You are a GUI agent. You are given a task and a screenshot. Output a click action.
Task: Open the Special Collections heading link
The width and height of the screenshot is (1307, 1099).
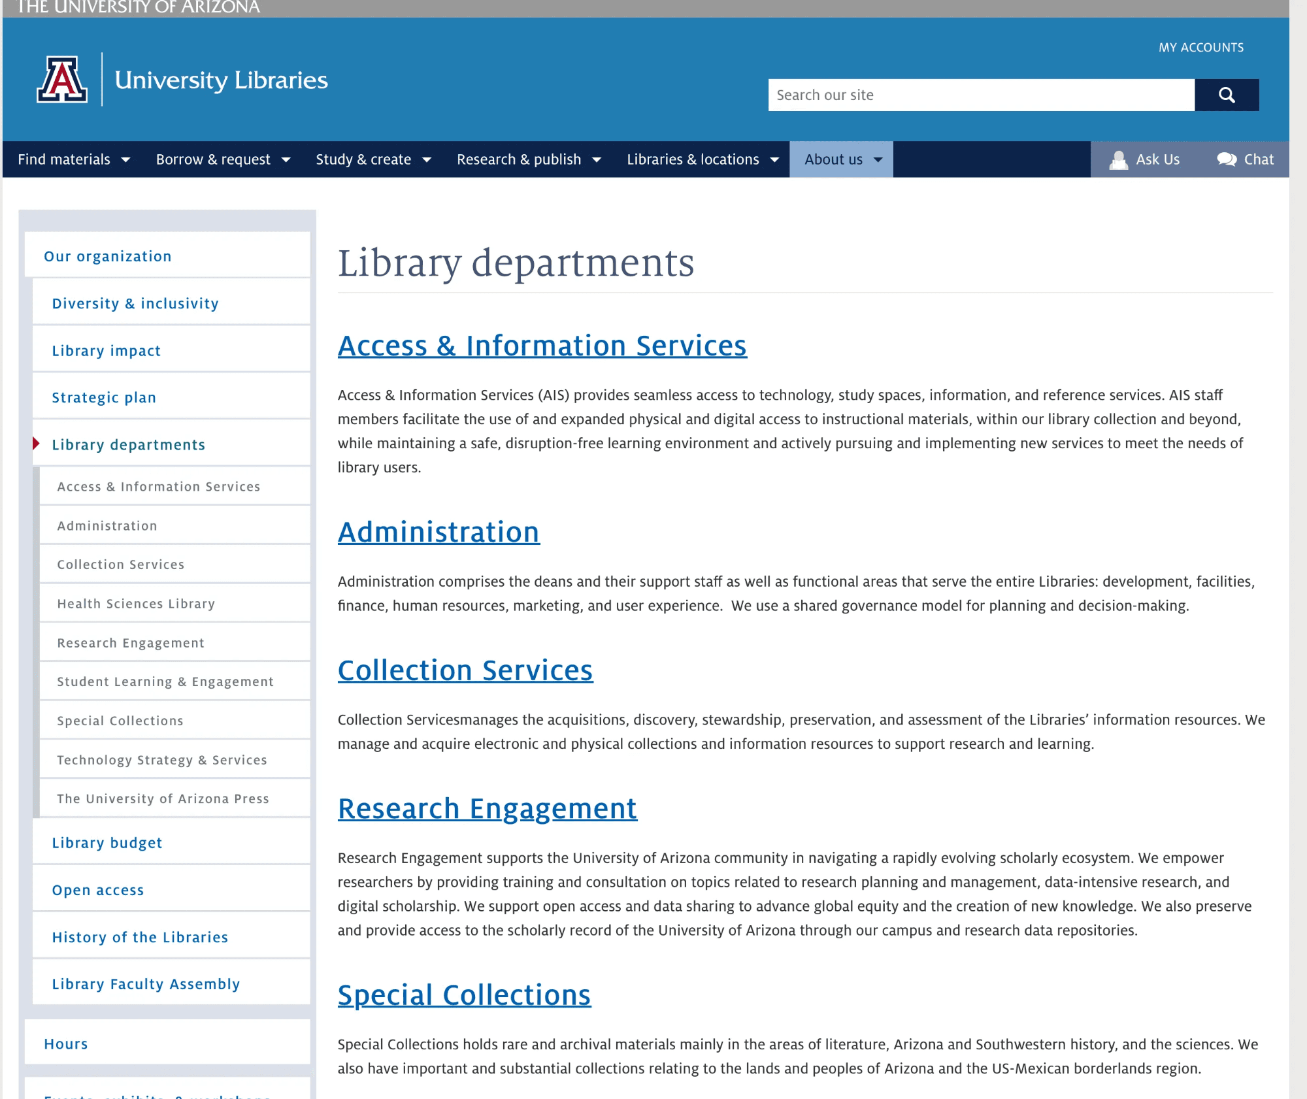pos(465,995)
